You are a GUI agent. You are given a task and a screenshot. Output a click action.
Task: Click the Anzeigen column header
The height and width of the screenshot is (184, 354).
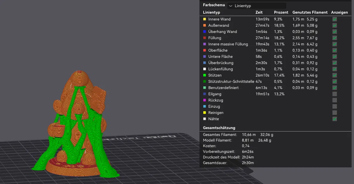pos(339,12)
